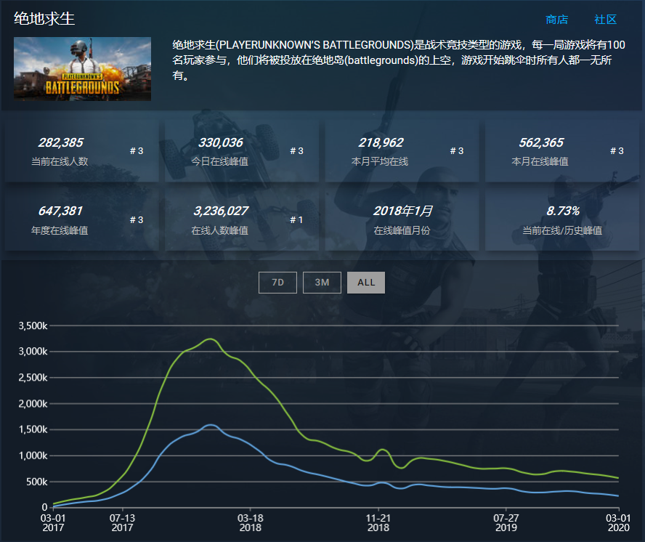This screenshot has height=542, width=645.
Task: Click the 500k y-axis label
Action: 37,482
